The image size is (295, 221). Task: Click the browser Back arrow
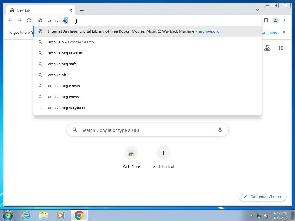point(10,20)
